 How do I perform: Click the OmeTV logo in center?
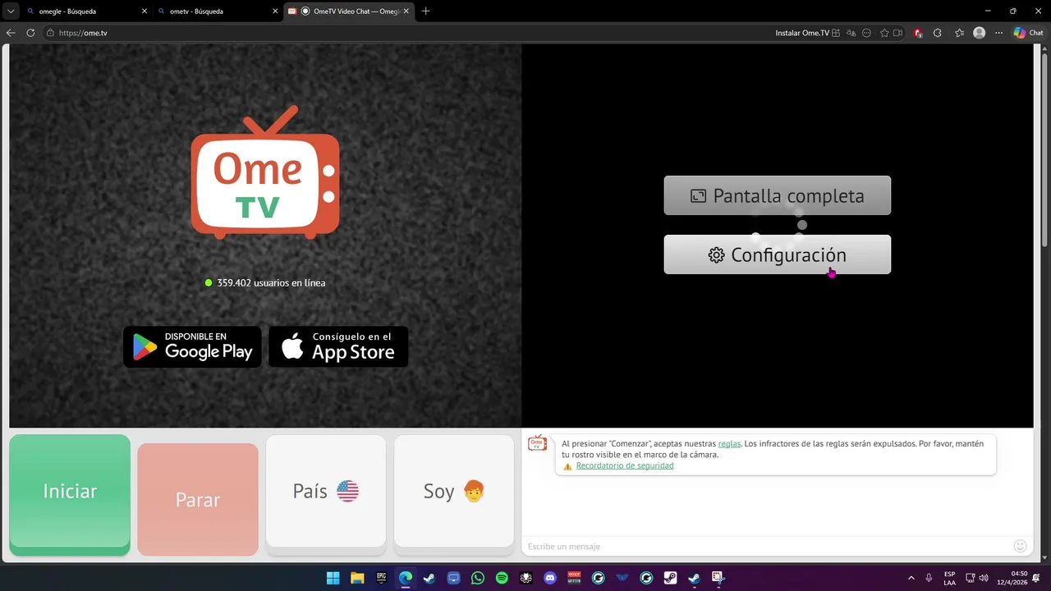265,172
